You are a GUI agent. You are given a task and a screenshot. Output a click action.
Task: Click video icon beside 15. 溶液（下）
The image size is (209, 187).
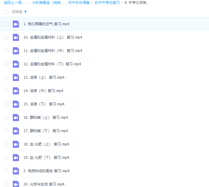click(x=16, y=104)
